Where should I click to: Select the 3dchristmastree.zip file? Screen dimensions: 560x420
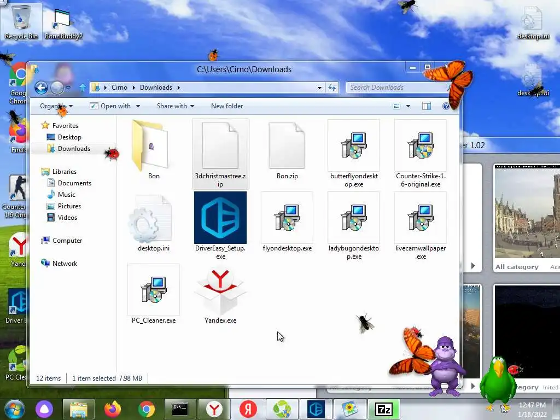coord(220,154)
